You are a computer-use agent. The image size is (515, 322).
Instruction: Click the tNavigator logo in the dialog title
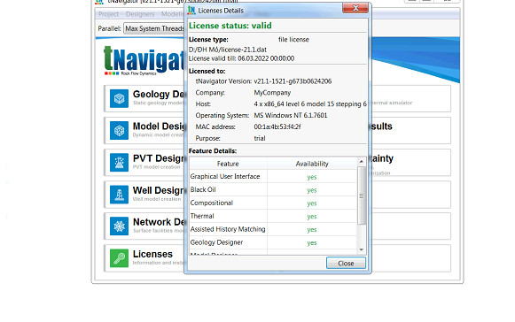tap(191, 11)
